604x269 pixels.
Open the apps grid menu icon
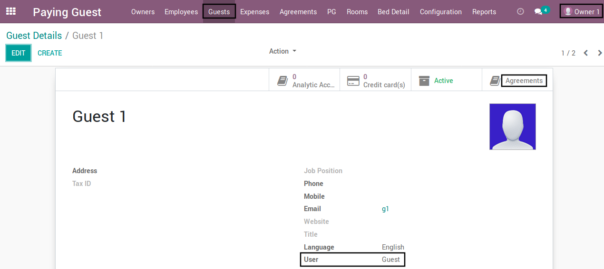(x=10, y=11)
